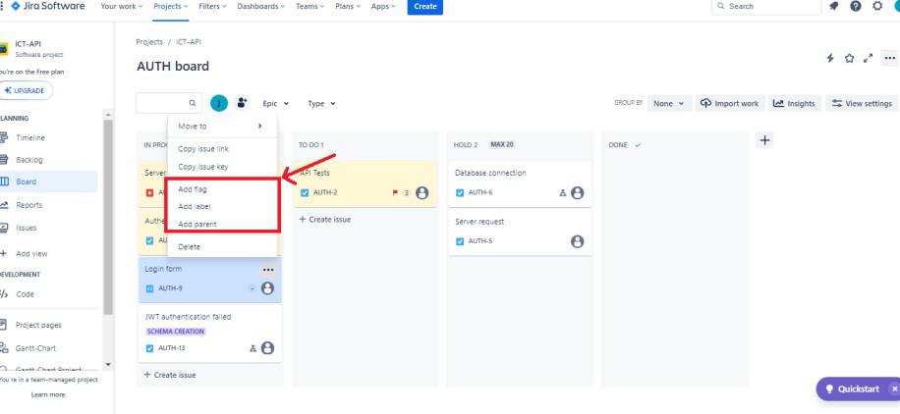Click the automation lightning bolt icon

tap(830, 58)
